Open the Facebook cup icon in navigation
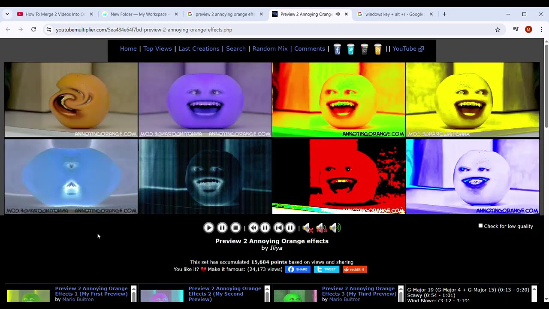The height and width of the screenshot is (309, 549). 337,49
